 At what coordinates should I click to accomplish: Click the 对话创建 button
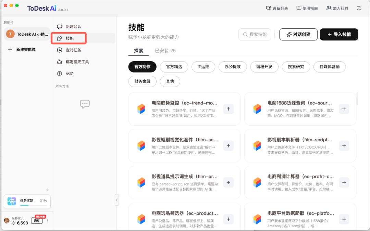click(x=298, y=35)
